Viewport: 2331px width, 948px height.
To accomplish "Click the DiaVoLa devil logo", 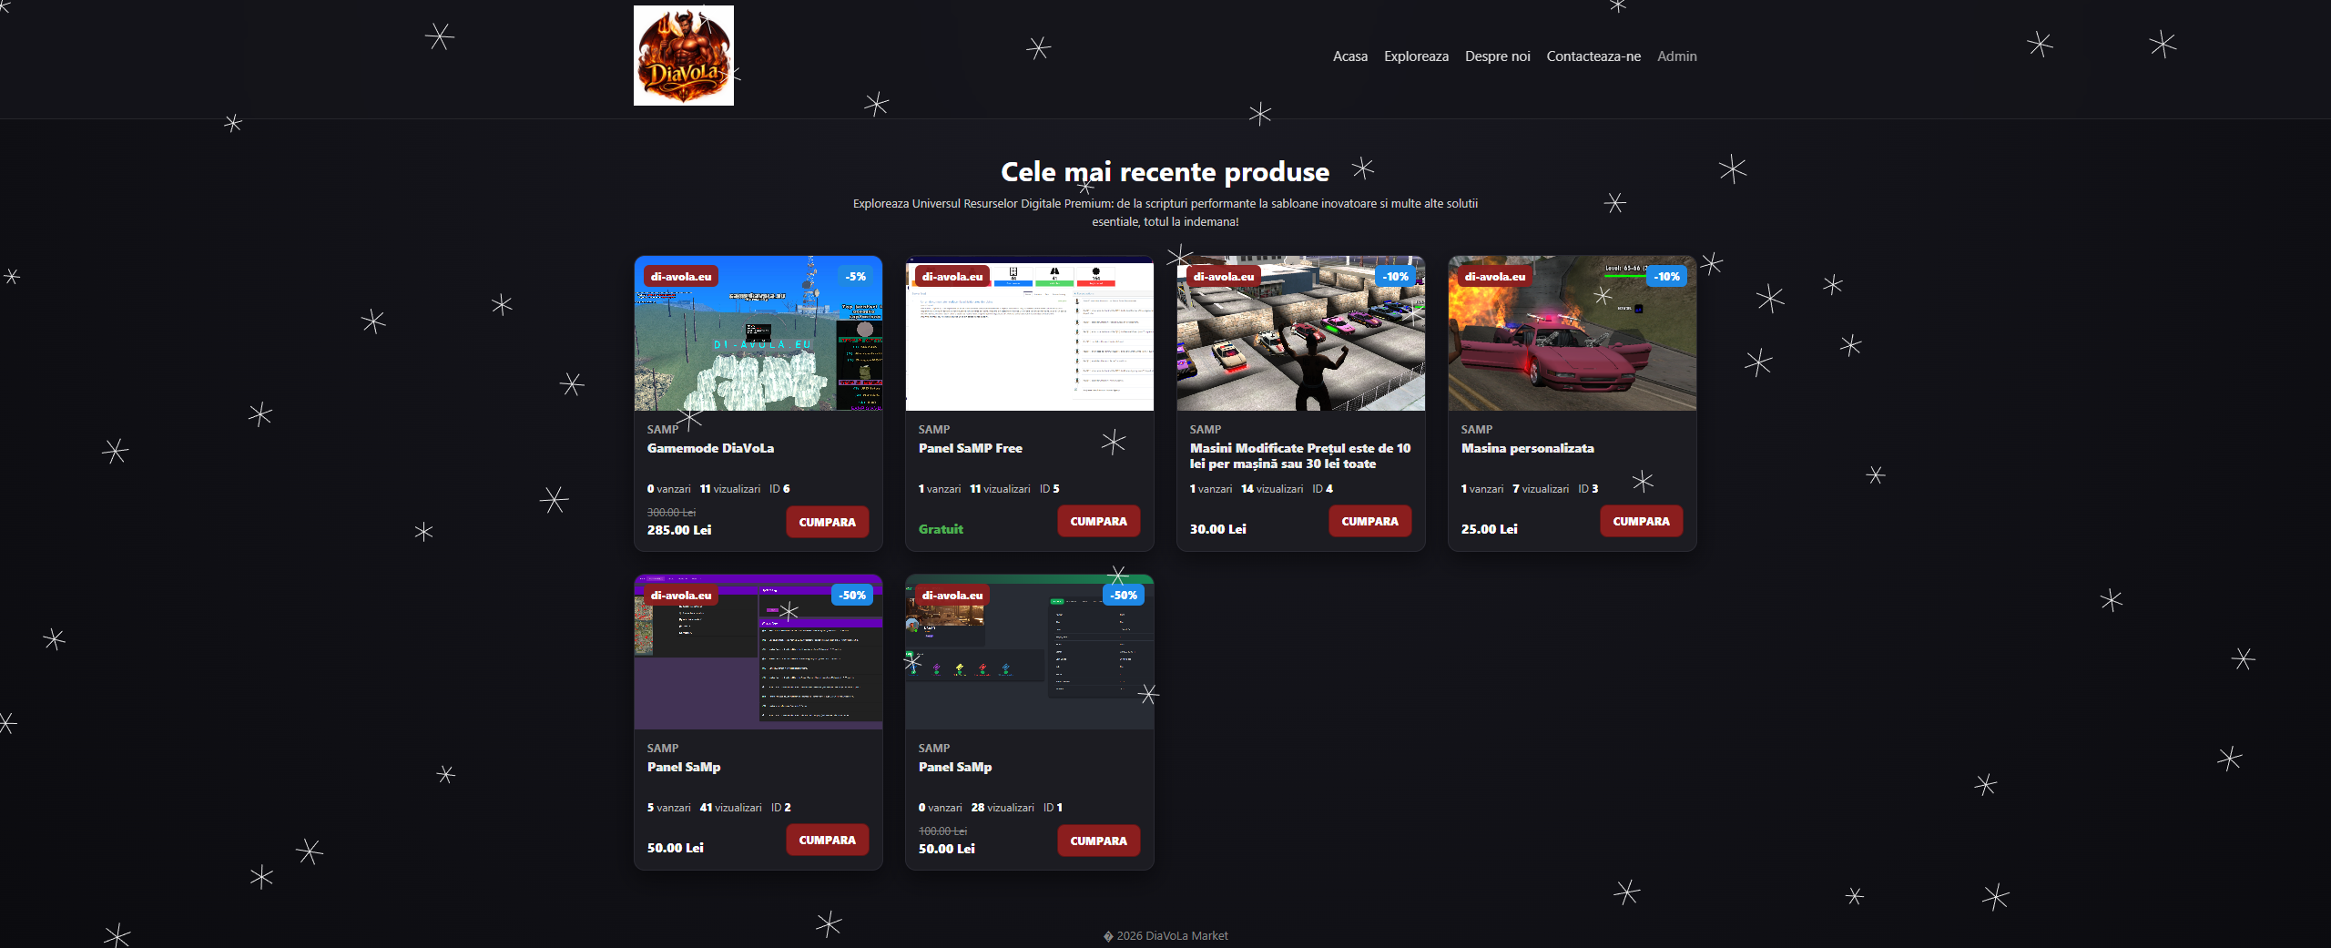I will (683, 56).
